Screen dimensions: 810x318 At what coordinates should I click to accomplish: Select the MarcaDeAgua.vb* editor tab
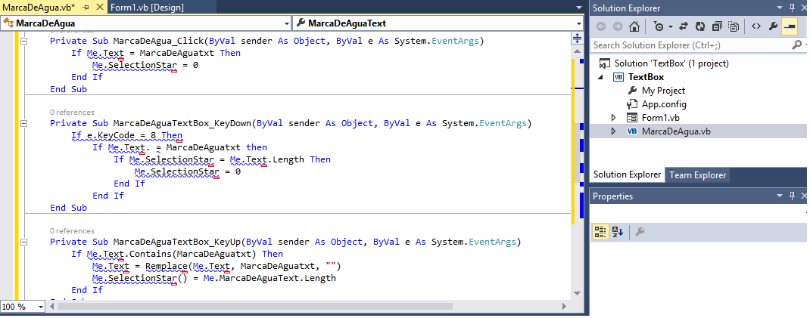coord(39,8)
